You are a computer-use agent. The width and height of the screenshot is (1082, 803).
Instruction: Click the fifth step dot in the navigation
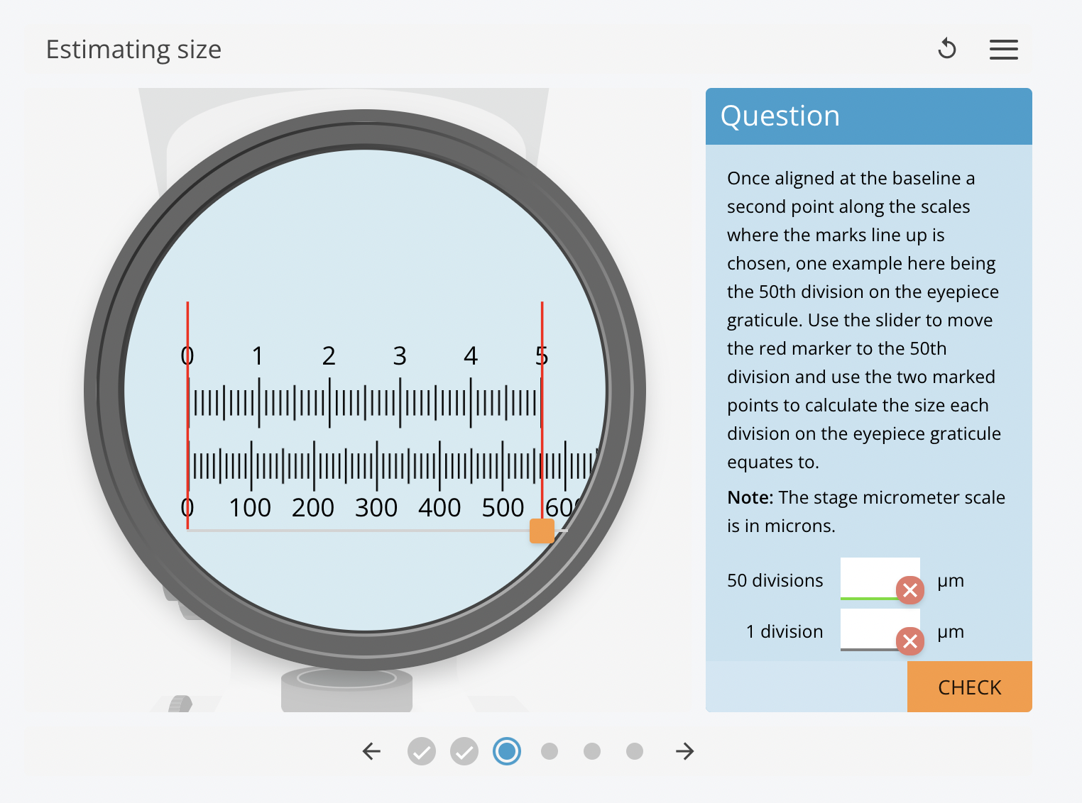click(592, 751)
